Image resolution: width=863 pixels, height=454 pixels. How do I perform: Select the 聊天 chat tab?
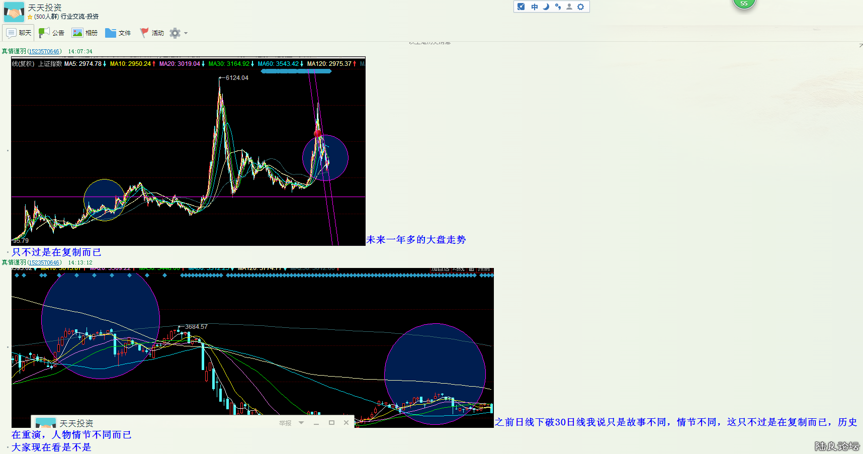coord(19,33)
